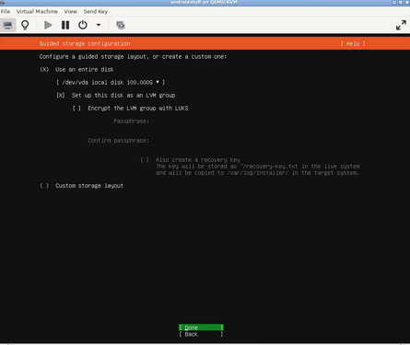The image size is (410, 345).
Task: Open the manage snapshots icon
Action: tap(121, 25)
